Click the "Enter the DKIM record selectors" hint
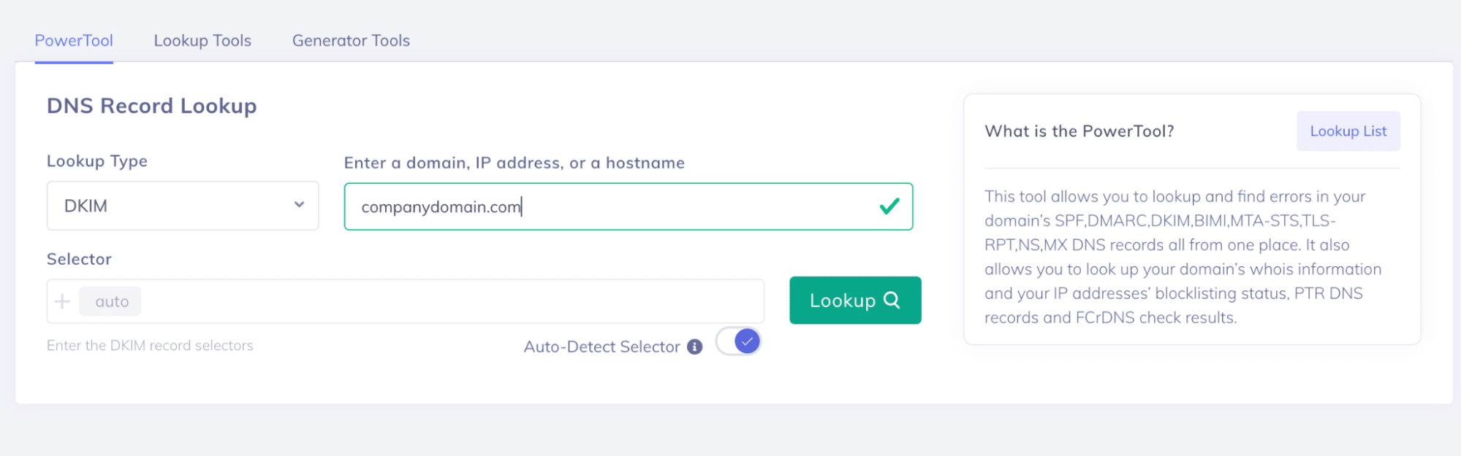This screenshot has height=456, width=1461. tap(150, 345)
